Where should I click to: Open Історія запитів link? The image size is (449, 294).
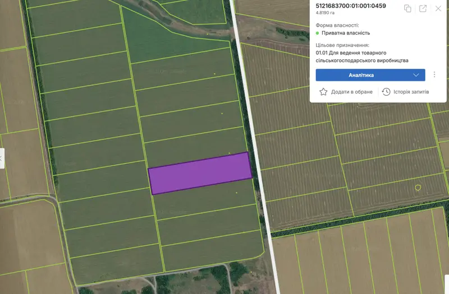(x=411, y=92)
